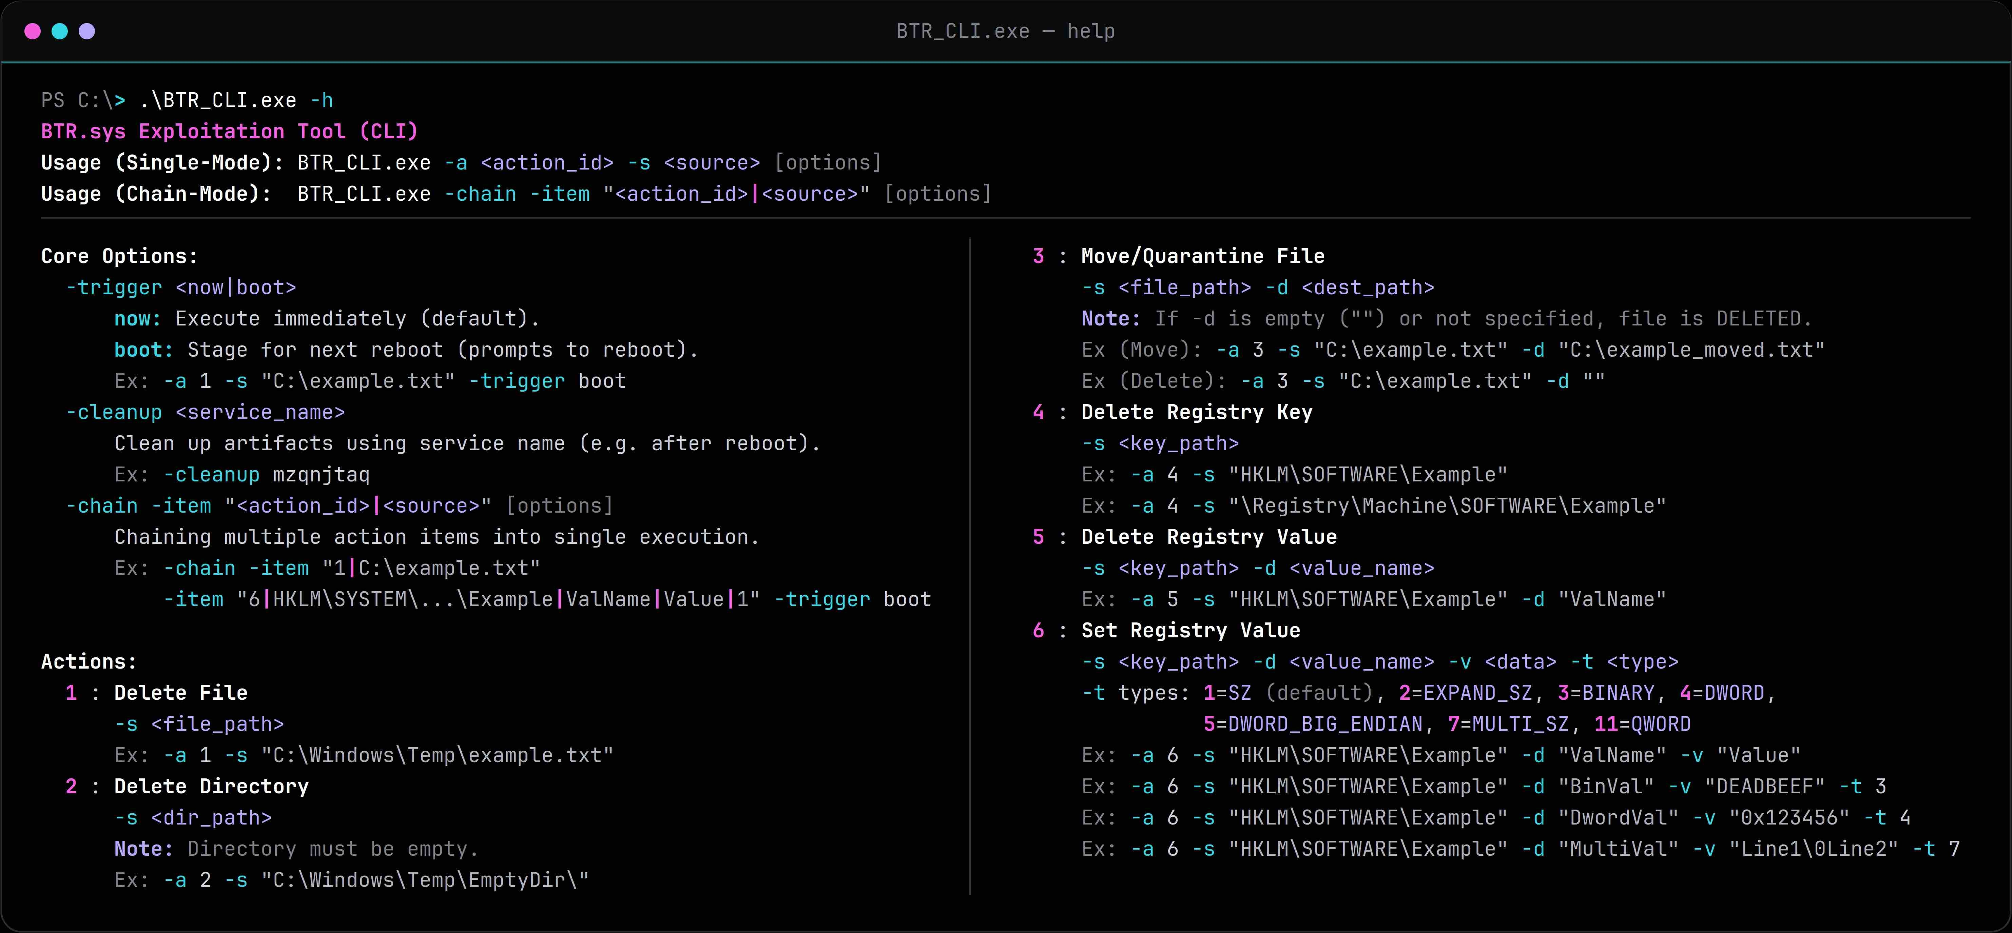Click the cyan window dot in the title bar

tap(60, 31)
